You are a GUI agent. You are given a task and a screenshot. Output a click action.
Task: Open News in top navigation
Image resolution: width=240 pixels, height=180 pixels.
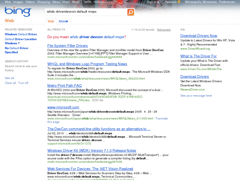pyautogui.click(x=56, y=2)
